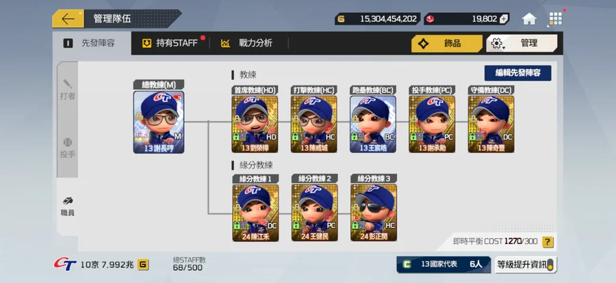This screenshot has height=283, width=616.
Task: Select the 打者 bat icon sidebar tab
Action: coord(68,90)
